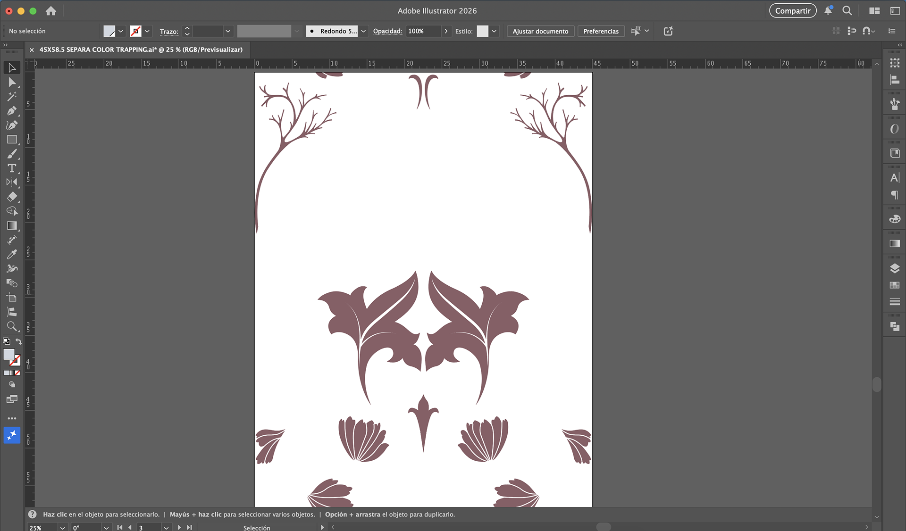
Task: Reset default fill and stroke
Action: pos(7,341)
